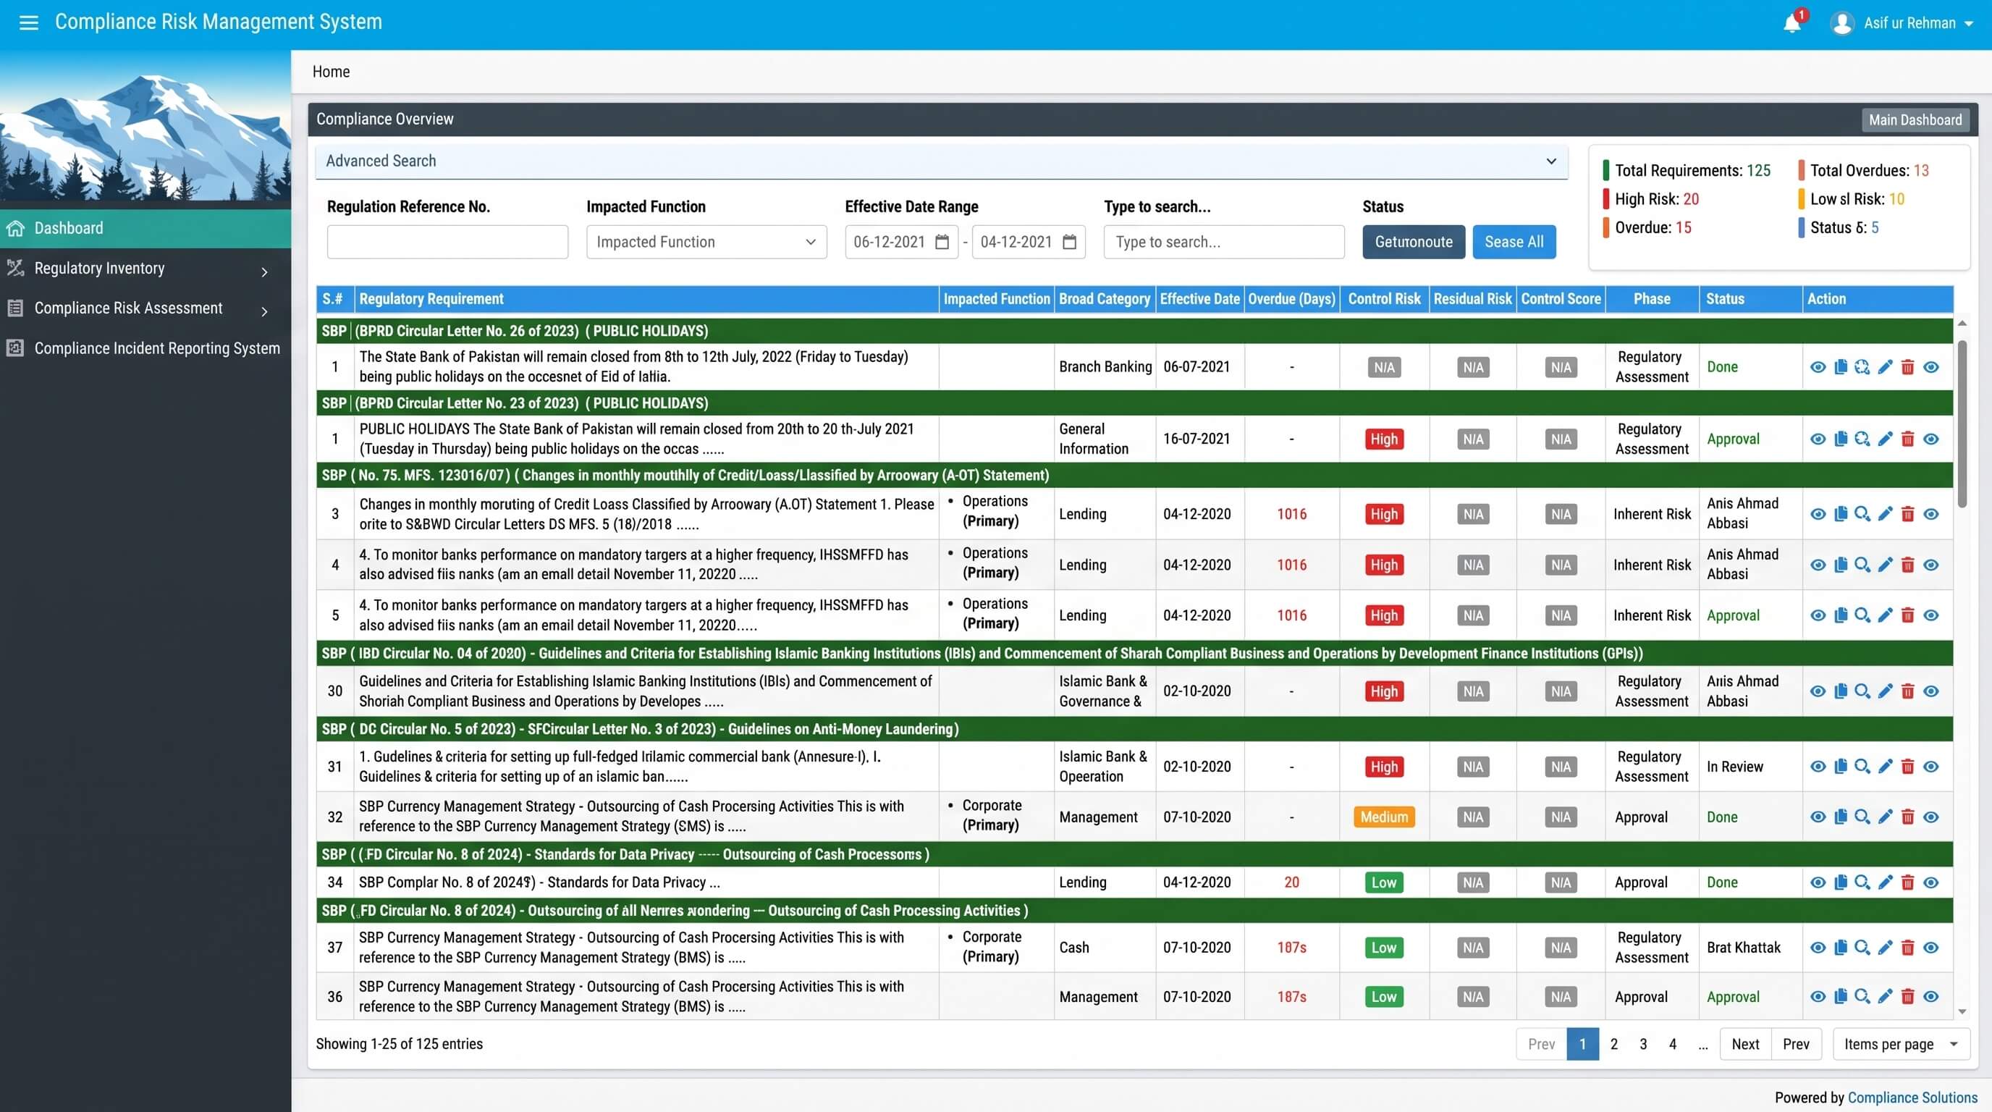
Task: Click magnifier icon in row 32
Action: pos(1863,817)
